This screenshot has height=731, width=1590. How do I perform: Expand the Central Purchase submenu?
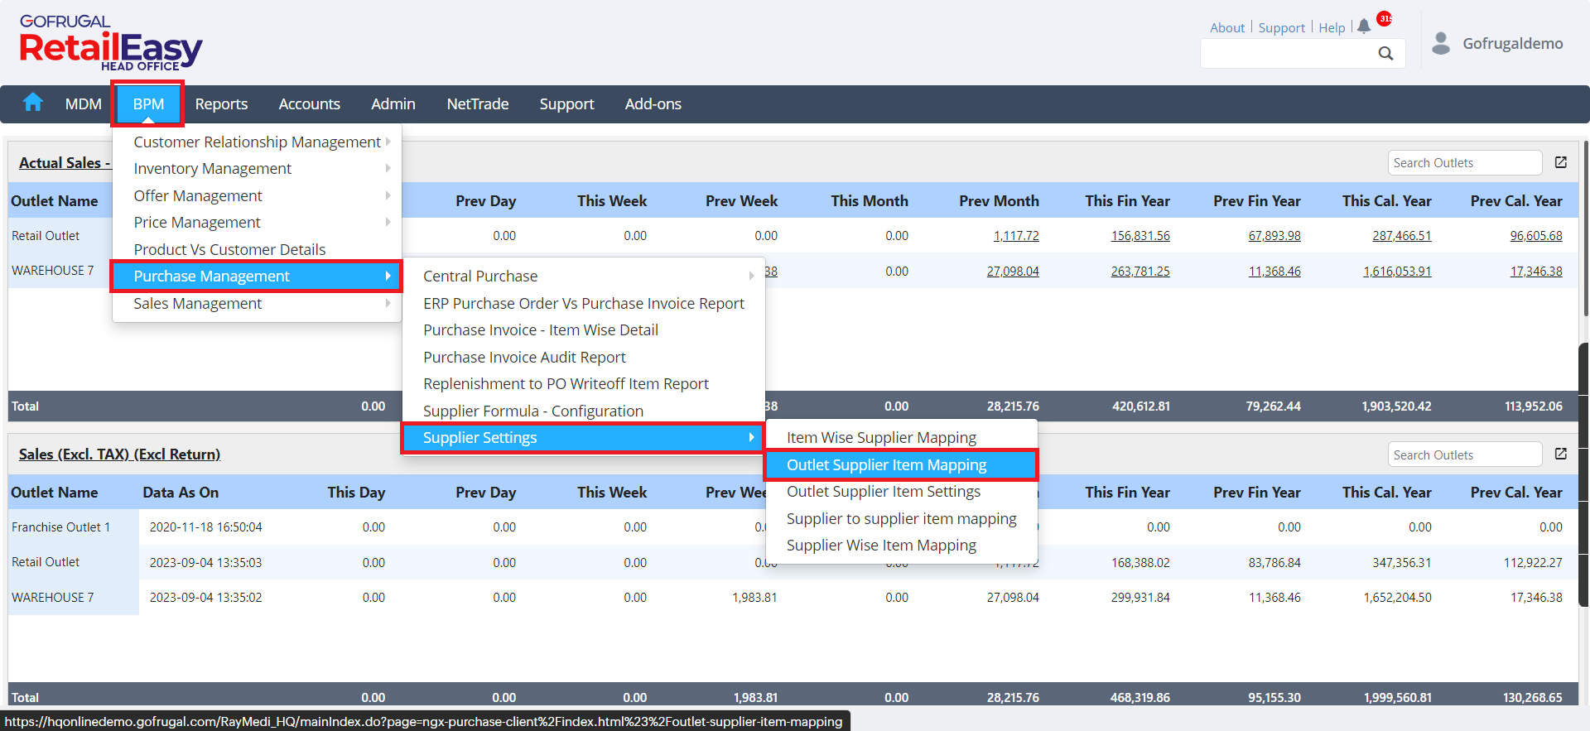tap(584, 277)
